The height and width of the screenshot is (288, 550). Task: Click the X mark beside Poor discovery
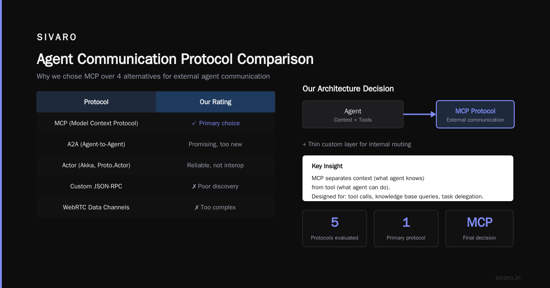coord(194,186)
